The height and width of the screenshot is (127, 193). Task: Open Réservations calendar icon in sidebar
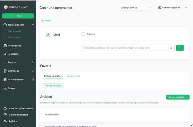tap(5, 46)
